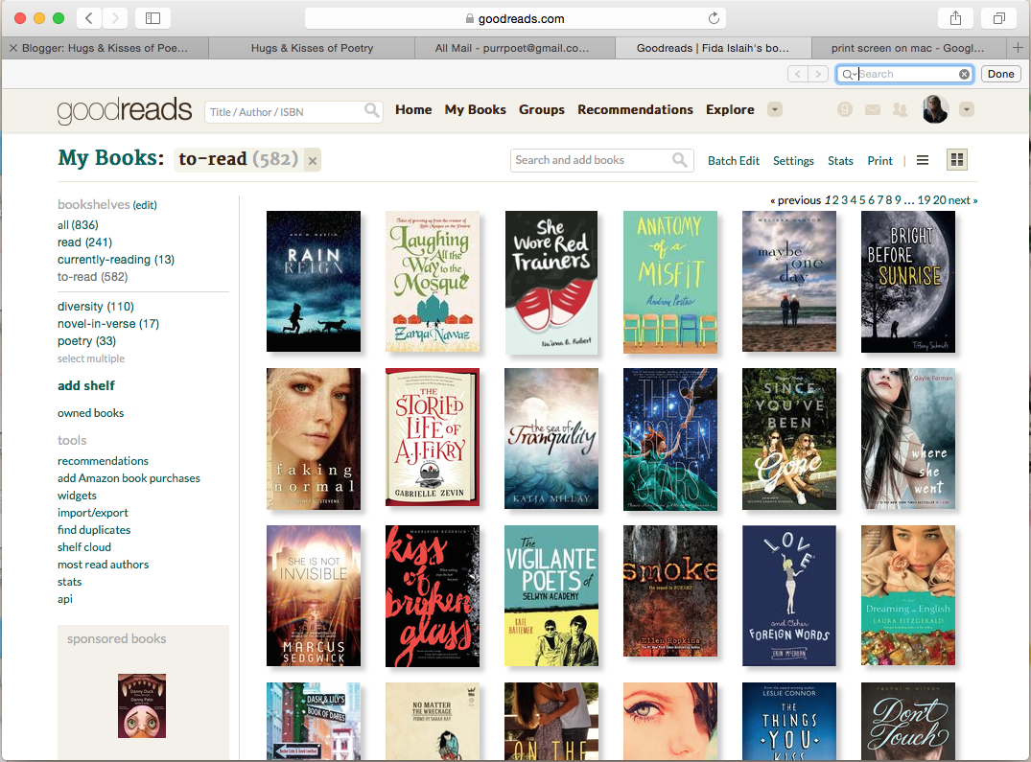Image resolution: width=1031 pixels, height=762 pixels.
Task: Open the Rain Reign book cover
Action: pyautogui.click(x=314, y=281)
